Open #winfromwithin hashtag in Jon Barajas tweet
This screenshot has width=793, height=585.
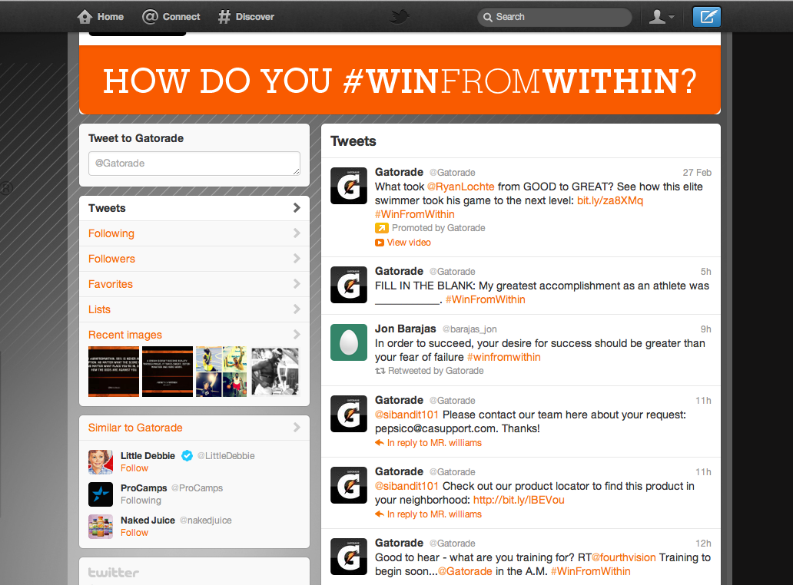504,357
